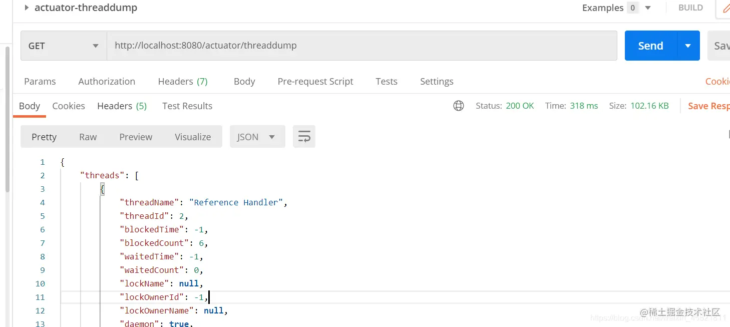Click the Save Response link
The image size is (730, 327).
click(708, 106)
